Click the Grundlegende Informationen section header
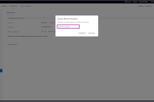Viewport: 154px width, 102px height. coord(16,18)
